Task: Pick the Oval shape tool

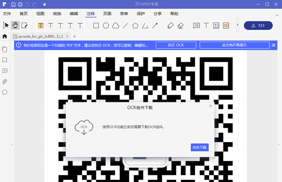Action: point(106,25)
